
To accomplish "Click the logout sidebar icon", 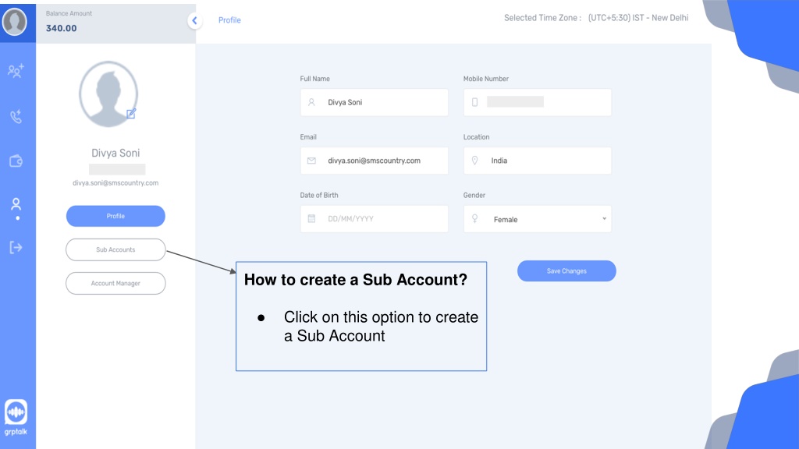I will point(16,247).
